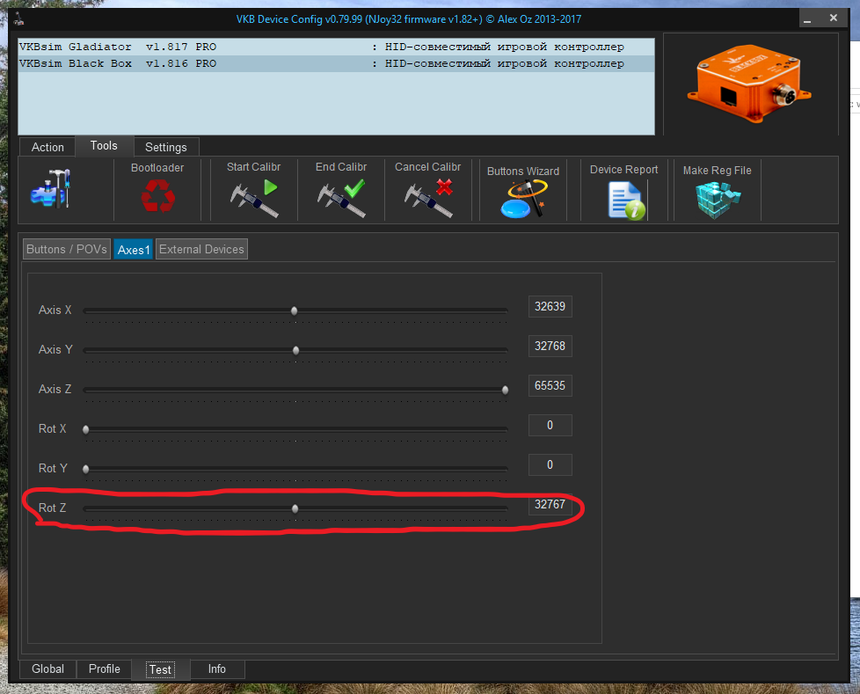
Task: Click the Rot Z slider handle
Action: [x=295, y=509]
